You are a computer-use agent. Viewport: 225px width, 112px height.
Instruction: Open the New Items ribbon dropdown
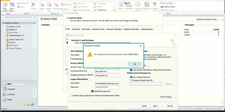12,7
